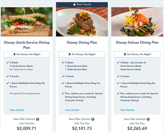
Task: Click info icon beside Deluxe Dining Plan subtotal
Action: point(148,119)
